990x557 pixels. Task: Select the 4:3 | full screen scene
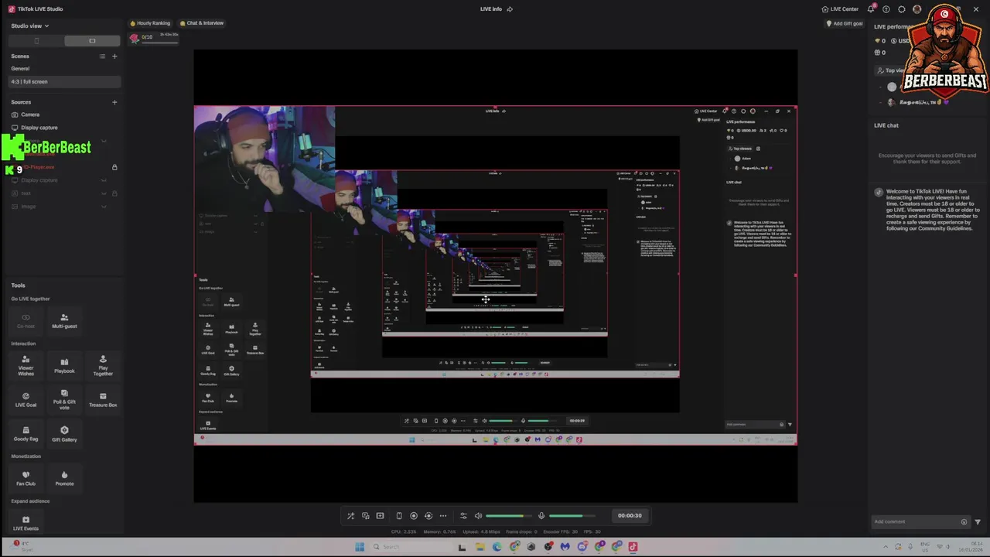(64, 81)
